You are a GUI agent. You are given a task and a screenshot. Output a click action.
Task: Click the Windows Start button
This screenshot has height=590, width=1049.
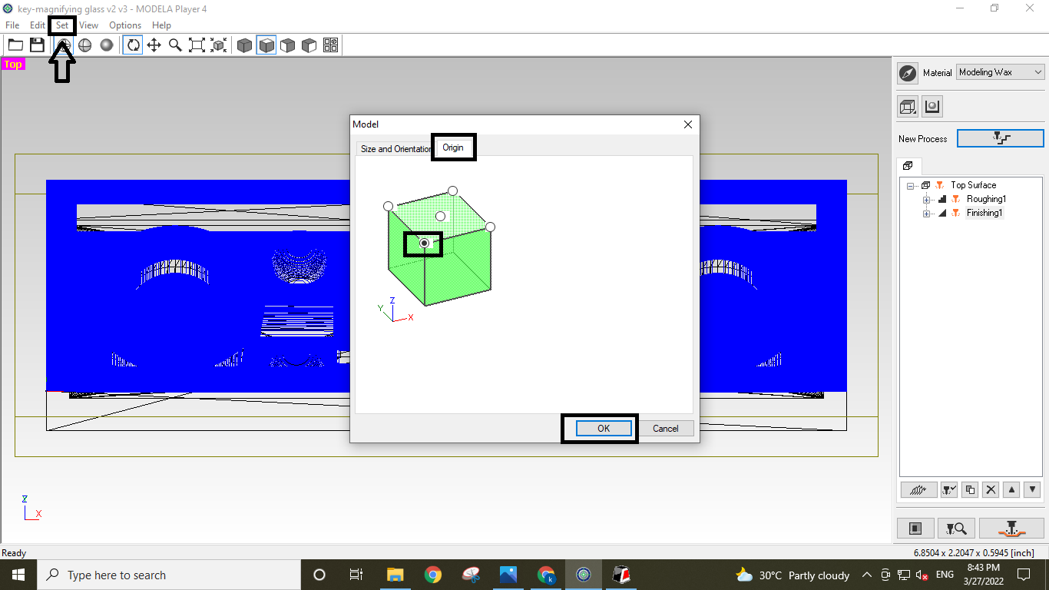(x=18, y=575)
